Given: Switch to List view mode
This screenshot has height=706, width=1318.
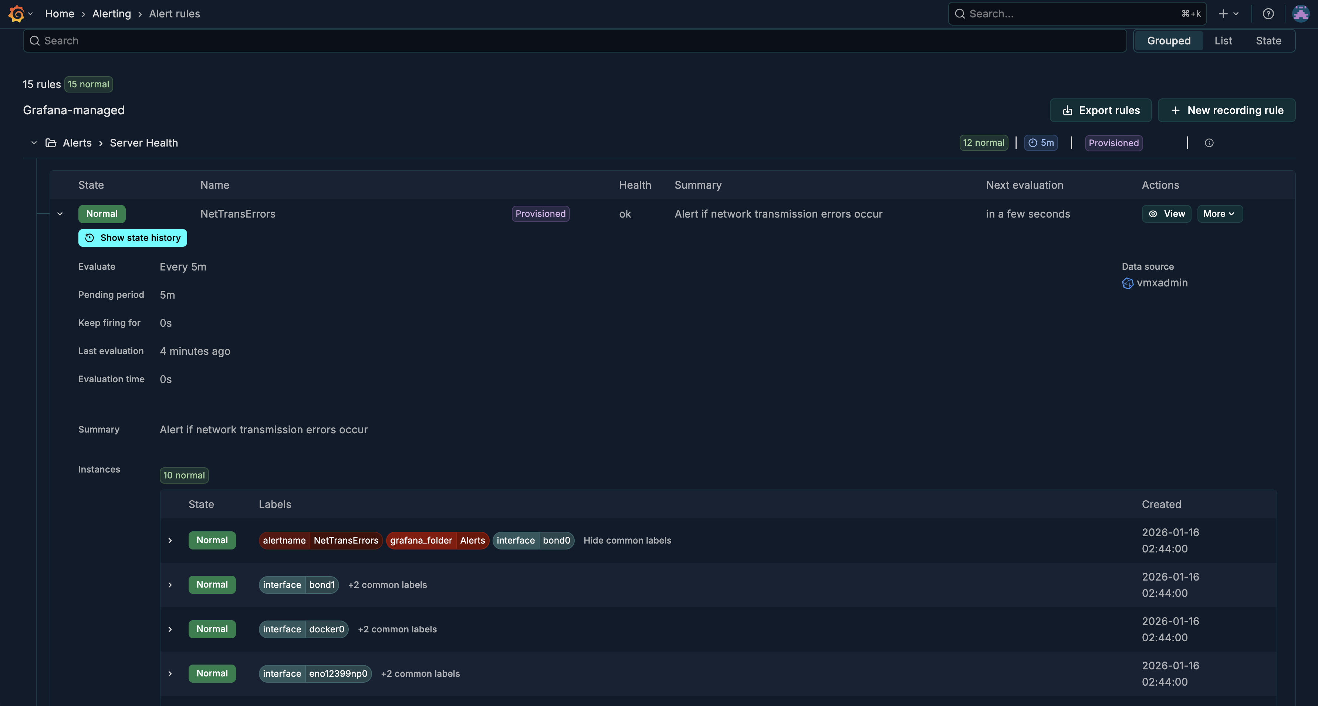Looking at the screenshot, I should [x=1223, y=40].
